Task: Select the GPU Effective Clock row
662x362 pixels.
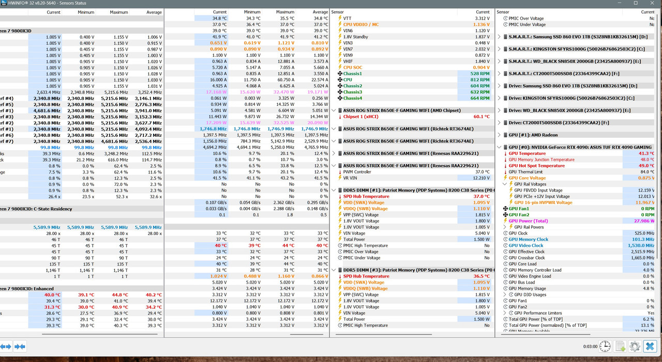Action: coord(579,251)
